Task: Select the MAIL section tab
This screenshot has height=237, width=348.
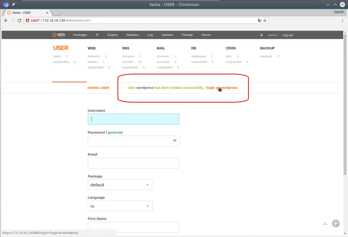Action: click(161, 48)
